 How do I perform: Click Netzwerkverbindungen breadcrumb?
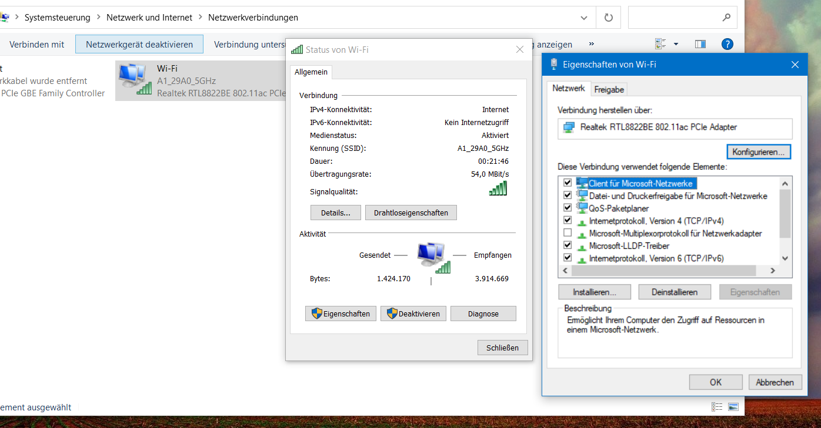[253, 18]
